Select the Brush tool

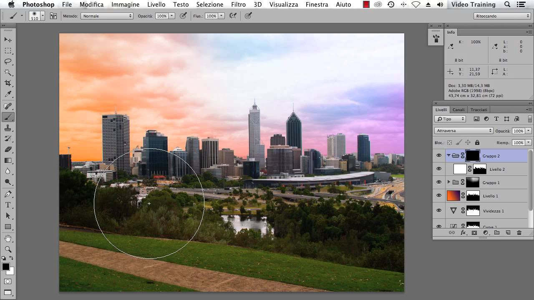pos(8,117)
